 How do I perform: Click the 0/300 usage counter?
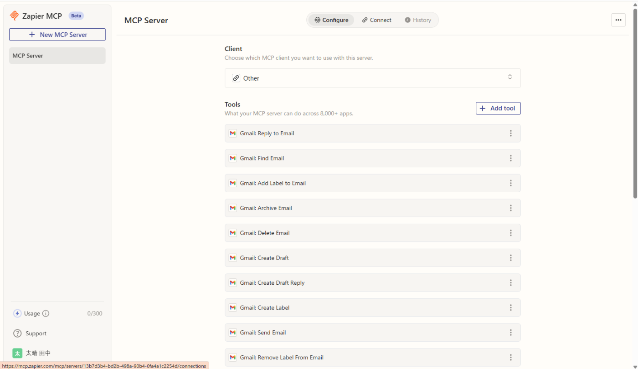click(95, 313)
